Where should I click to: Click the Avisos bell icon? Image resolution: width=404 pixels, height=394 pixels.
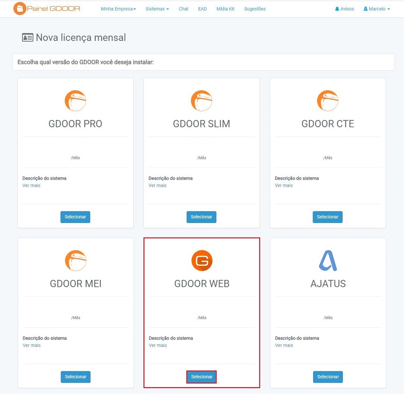pos(337,9)
